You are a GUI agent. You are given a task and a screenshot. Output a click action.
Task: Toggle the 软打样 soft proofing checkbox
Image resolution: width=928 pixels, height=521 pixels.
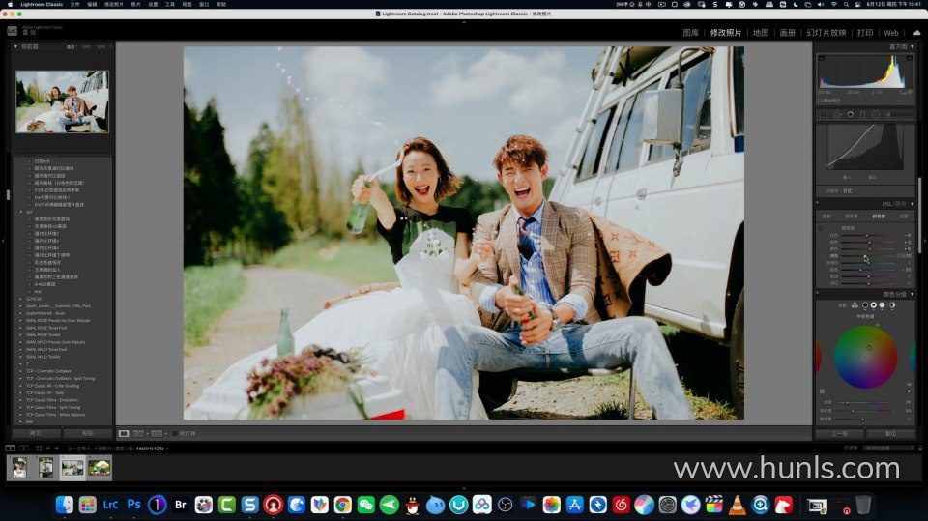click(174, 434)
